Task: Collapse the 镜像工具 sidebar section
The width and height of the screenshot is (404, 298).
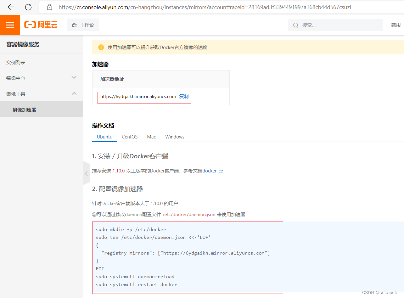Action: click(41, 94)
